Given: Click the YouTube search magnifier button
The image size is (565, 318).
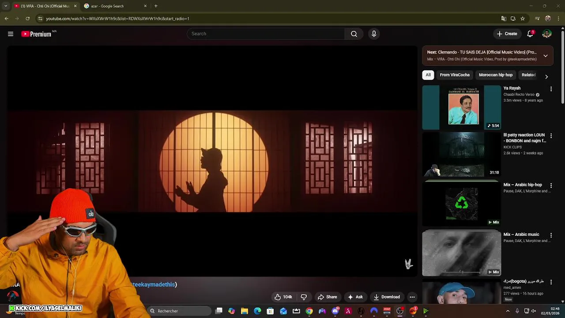Looking at the screenshot, I should (x=354, y=34).
